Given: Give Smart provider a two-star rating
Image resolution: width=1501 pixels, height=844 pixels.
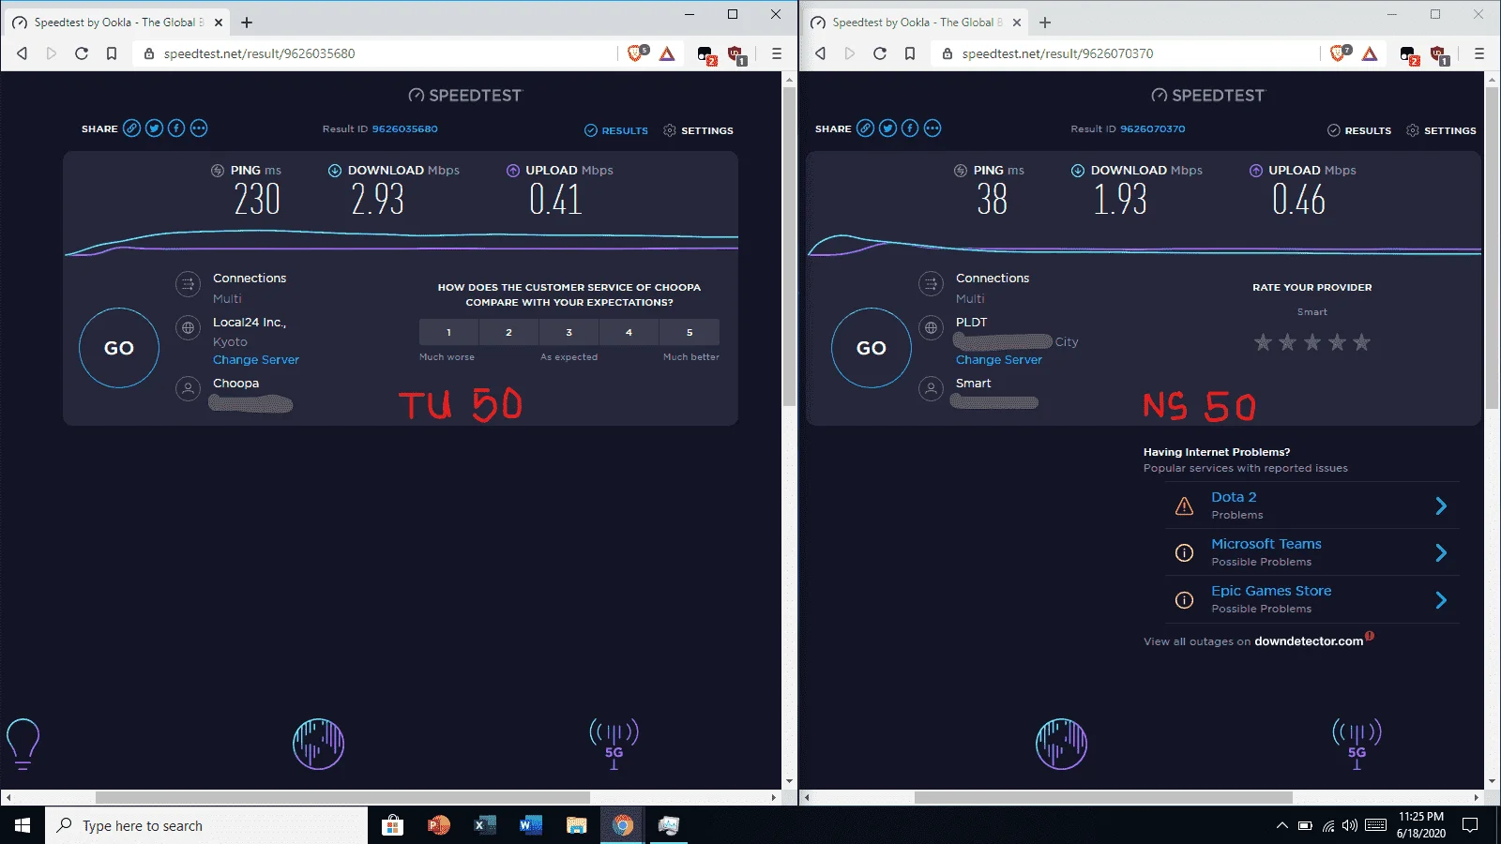Looking at the screenshot, I should pos(1287,342).
